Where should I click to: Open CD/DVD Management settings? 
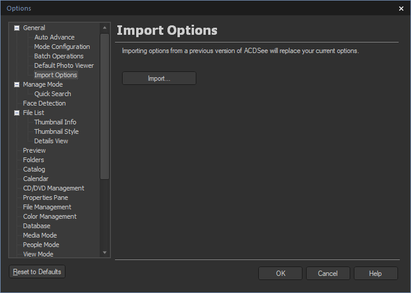click(x=54, y=188)
